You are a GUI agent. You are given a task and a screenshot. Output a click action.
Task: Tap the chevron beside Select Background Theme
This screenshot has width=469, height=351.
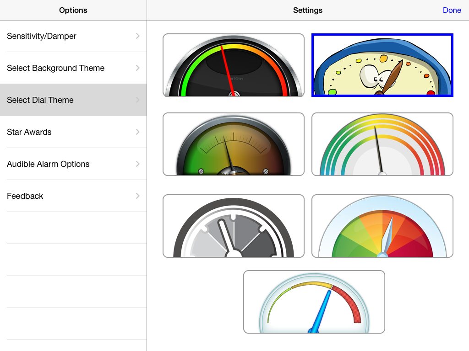(137, 68)
